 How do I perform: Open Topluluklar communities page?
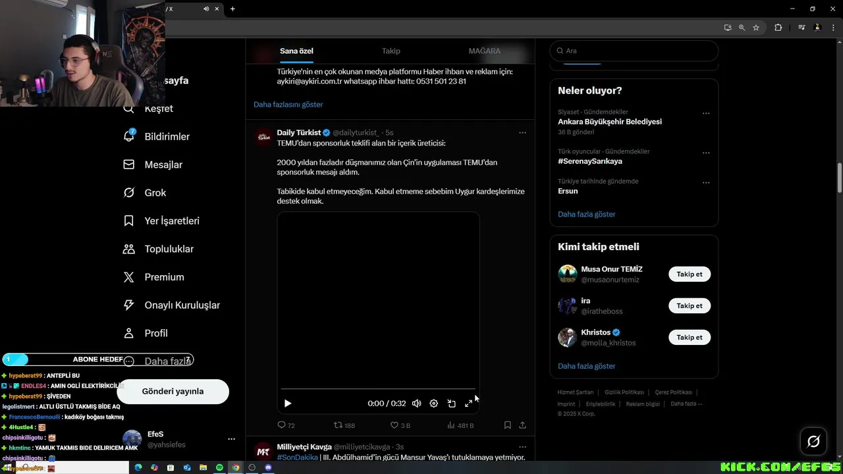pyautogui.click(x=169, y=249)
